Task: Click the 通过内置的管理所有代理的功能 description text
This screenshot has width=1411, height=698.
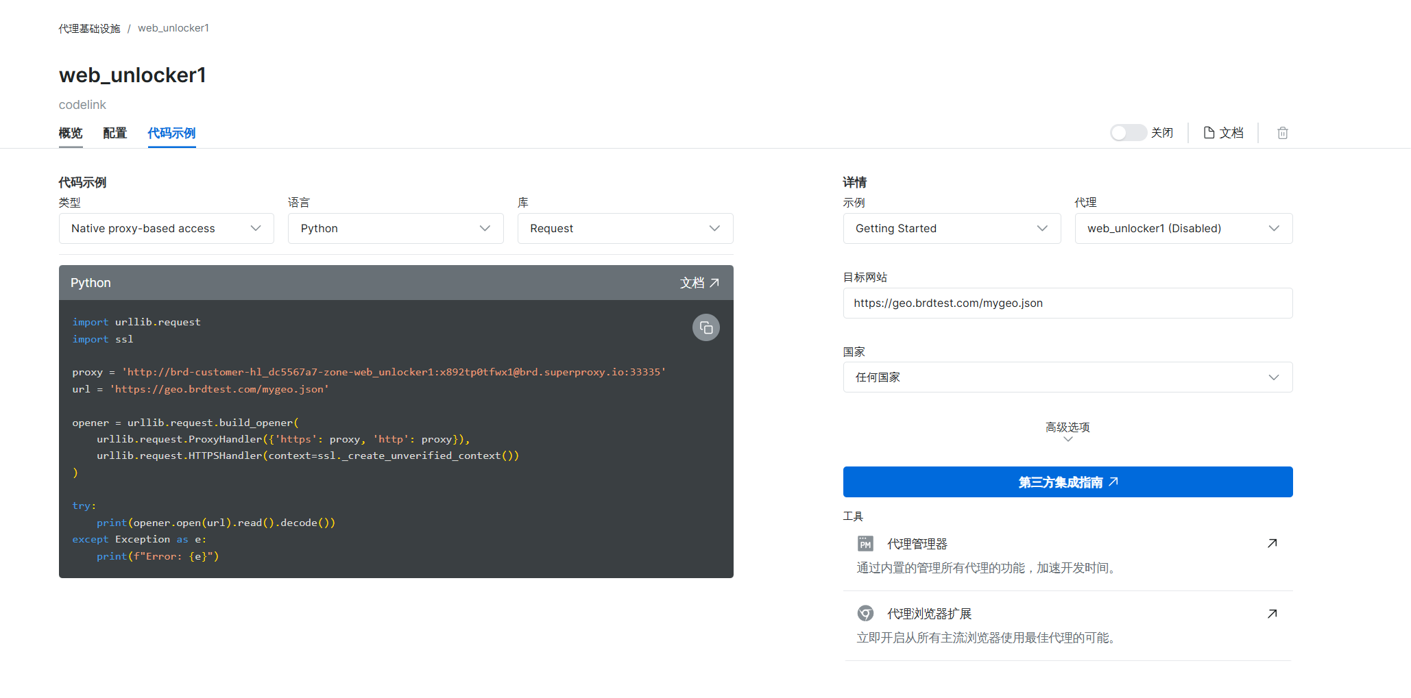Action: 987,568
